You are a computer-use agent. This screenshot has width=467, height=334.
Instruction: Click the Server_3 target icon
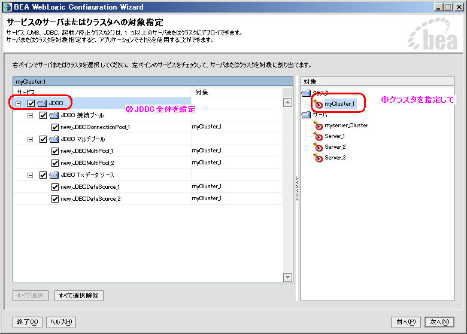coord(318,158)
